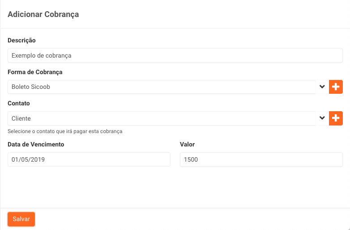Focus the Descrição text field
The image size is (350, 230).
click(175, 55)
